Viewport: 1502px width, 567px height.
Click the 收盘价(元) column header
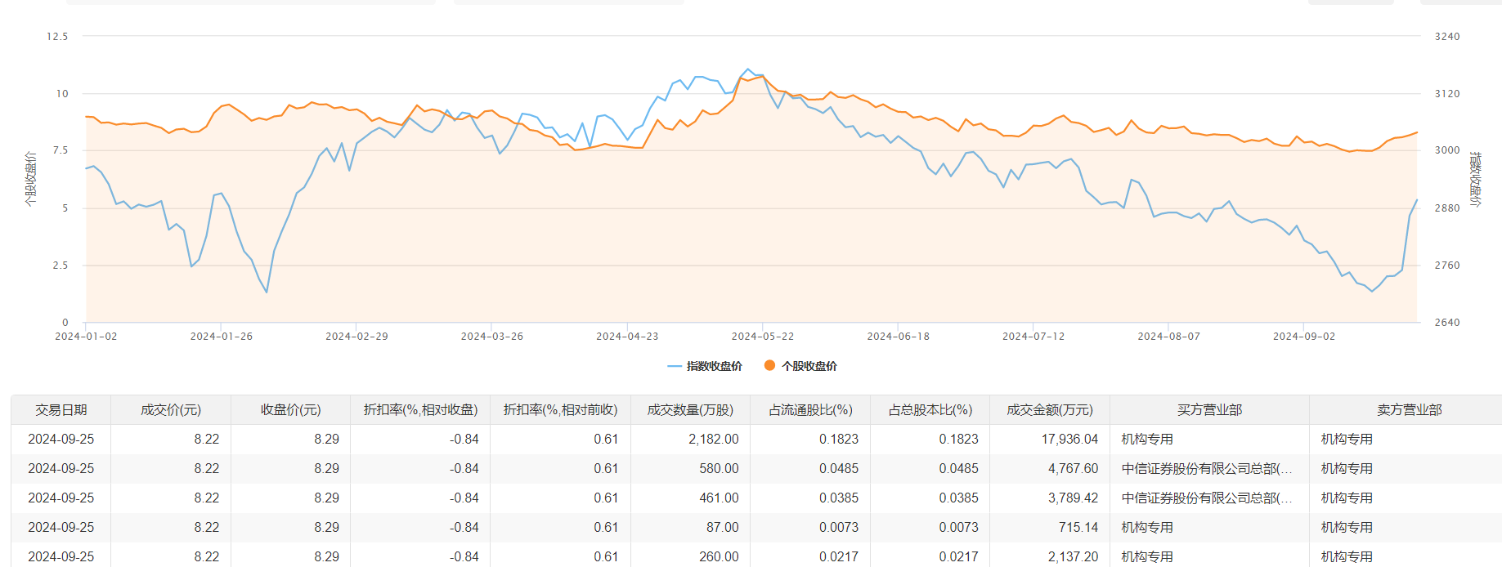coord(290,410)
